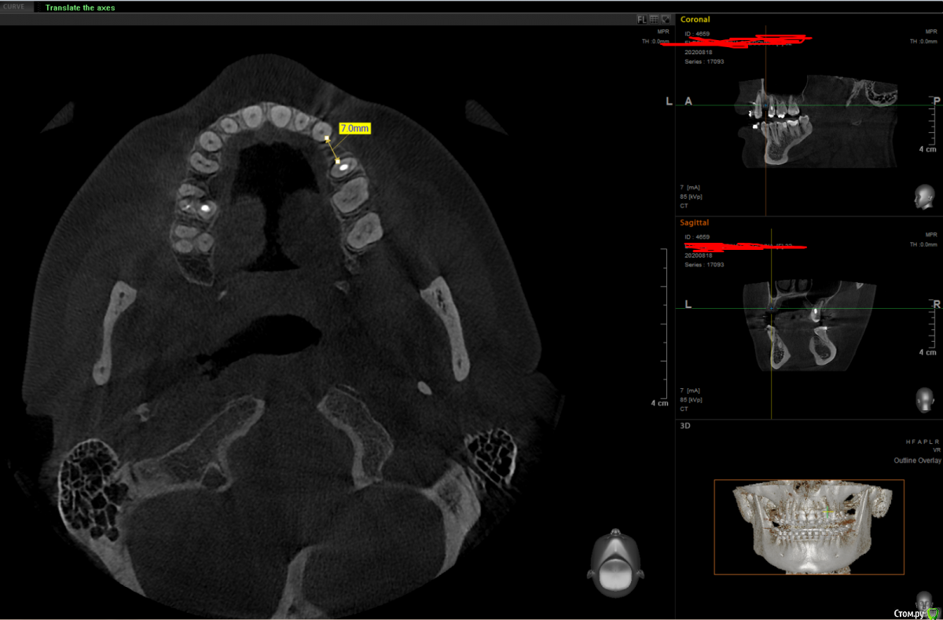Viewport: 943px width, 620px height.
Task: Select the Coronal panel title
Action: [x=696, y=20]
